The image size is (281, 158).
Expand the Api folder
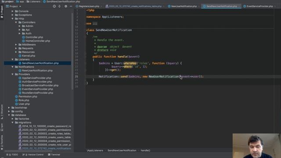19,30
